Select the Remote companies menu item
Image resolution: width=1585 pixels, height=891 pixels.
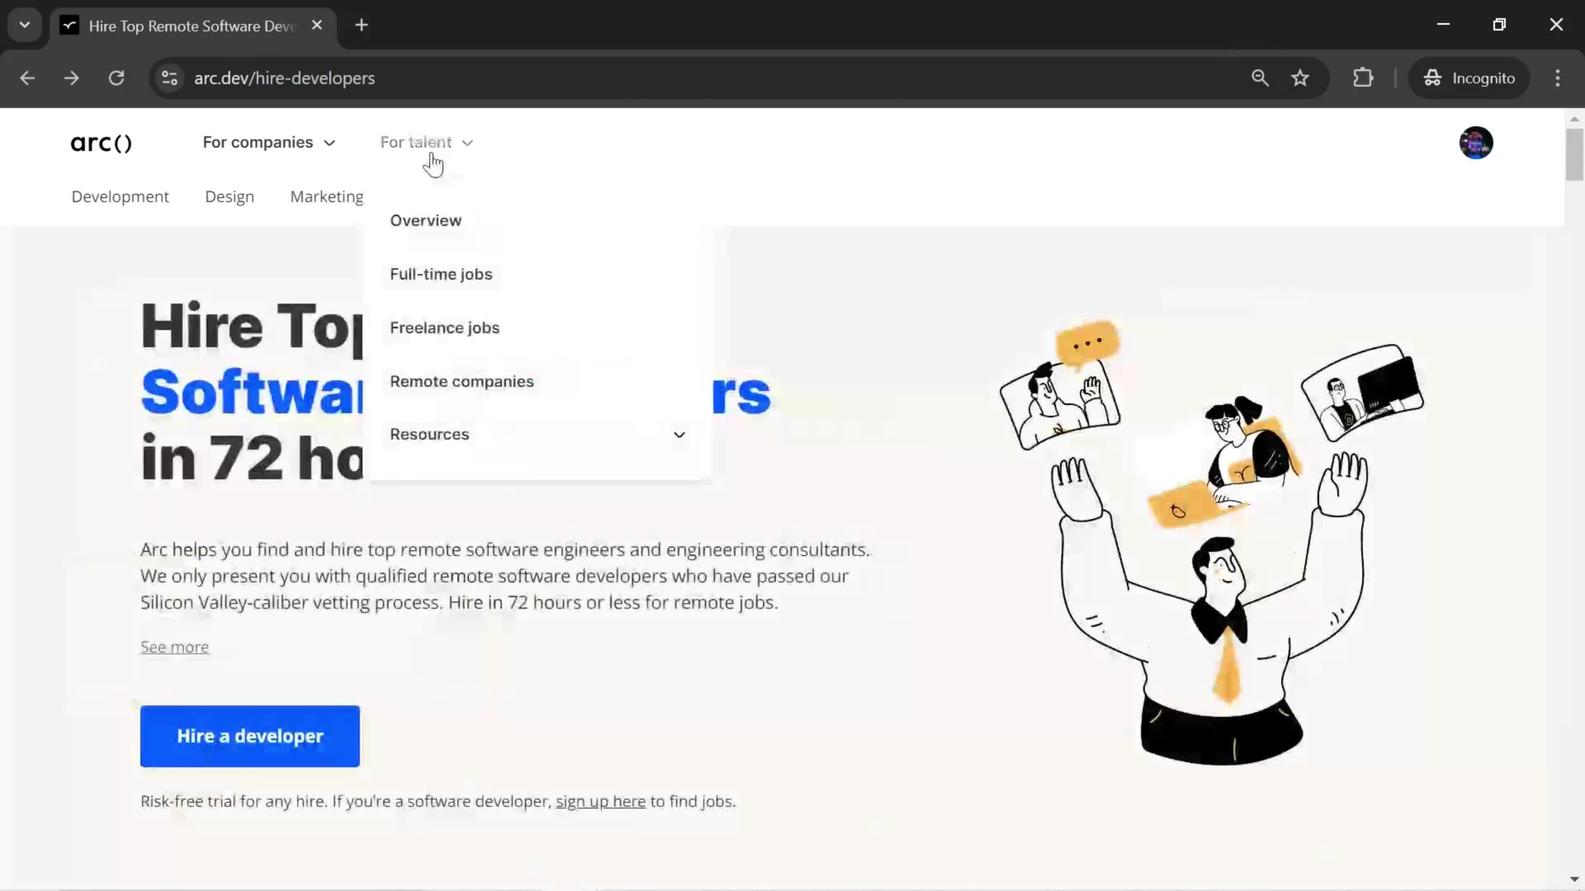click(x=461, y=381)
